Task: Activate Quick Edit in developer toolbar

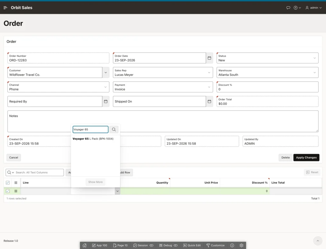Action: [x=192, y=245]
